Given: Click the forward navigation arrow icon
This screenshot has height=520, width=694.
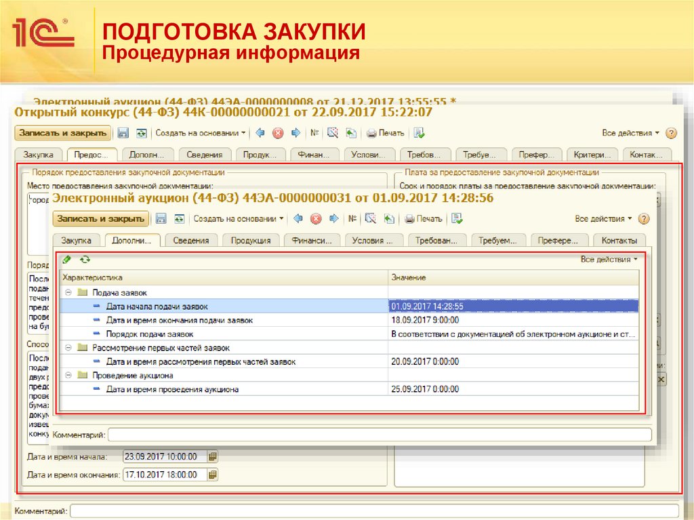Looking at the screenshot, I should pos(333,218).
